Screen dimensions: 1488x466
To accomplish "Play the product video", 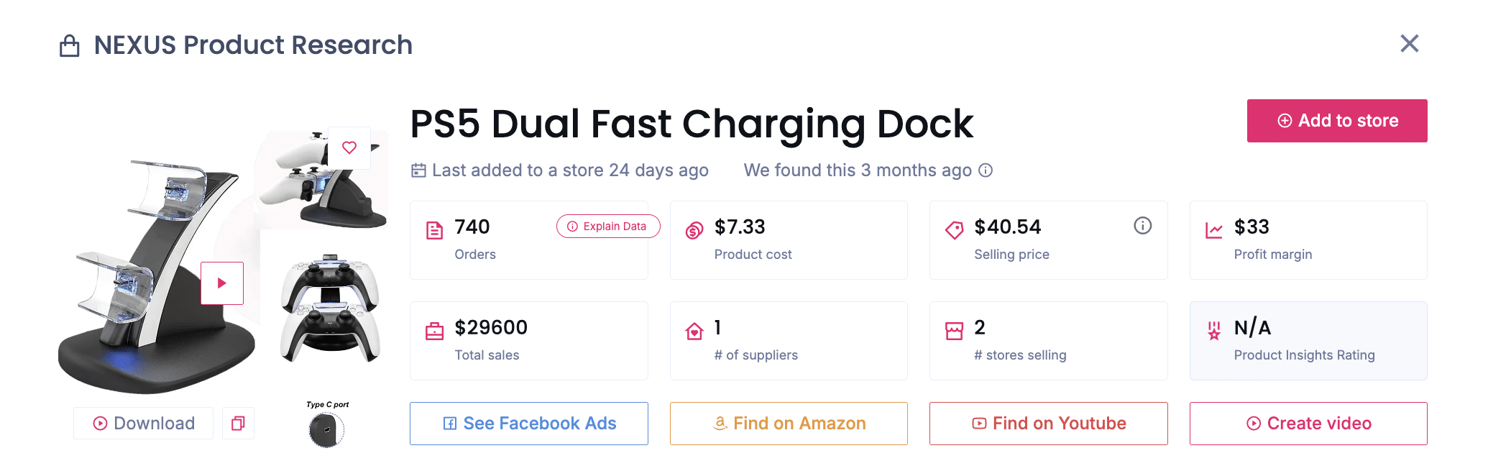I will [x=221, y=283].
